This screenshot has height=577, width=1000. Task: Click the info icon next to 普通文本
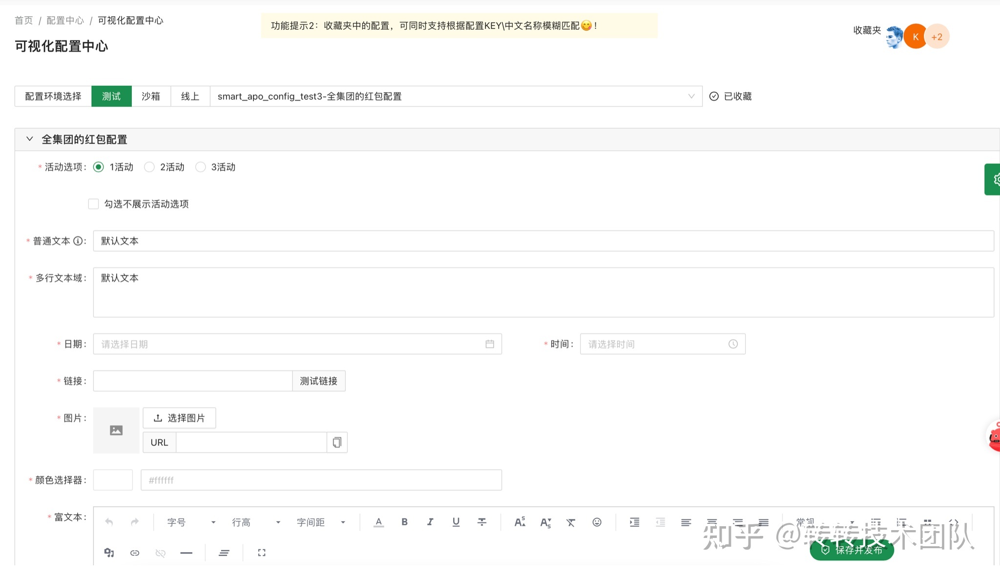pos(78,241)
